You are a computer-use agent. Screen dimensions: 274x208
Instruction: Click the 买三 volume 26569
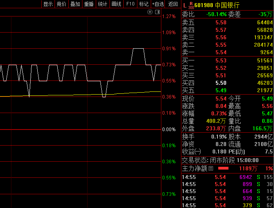tap(265, 75)
